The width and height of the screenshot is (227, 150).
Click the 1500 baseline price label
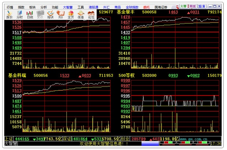[17, 96]
